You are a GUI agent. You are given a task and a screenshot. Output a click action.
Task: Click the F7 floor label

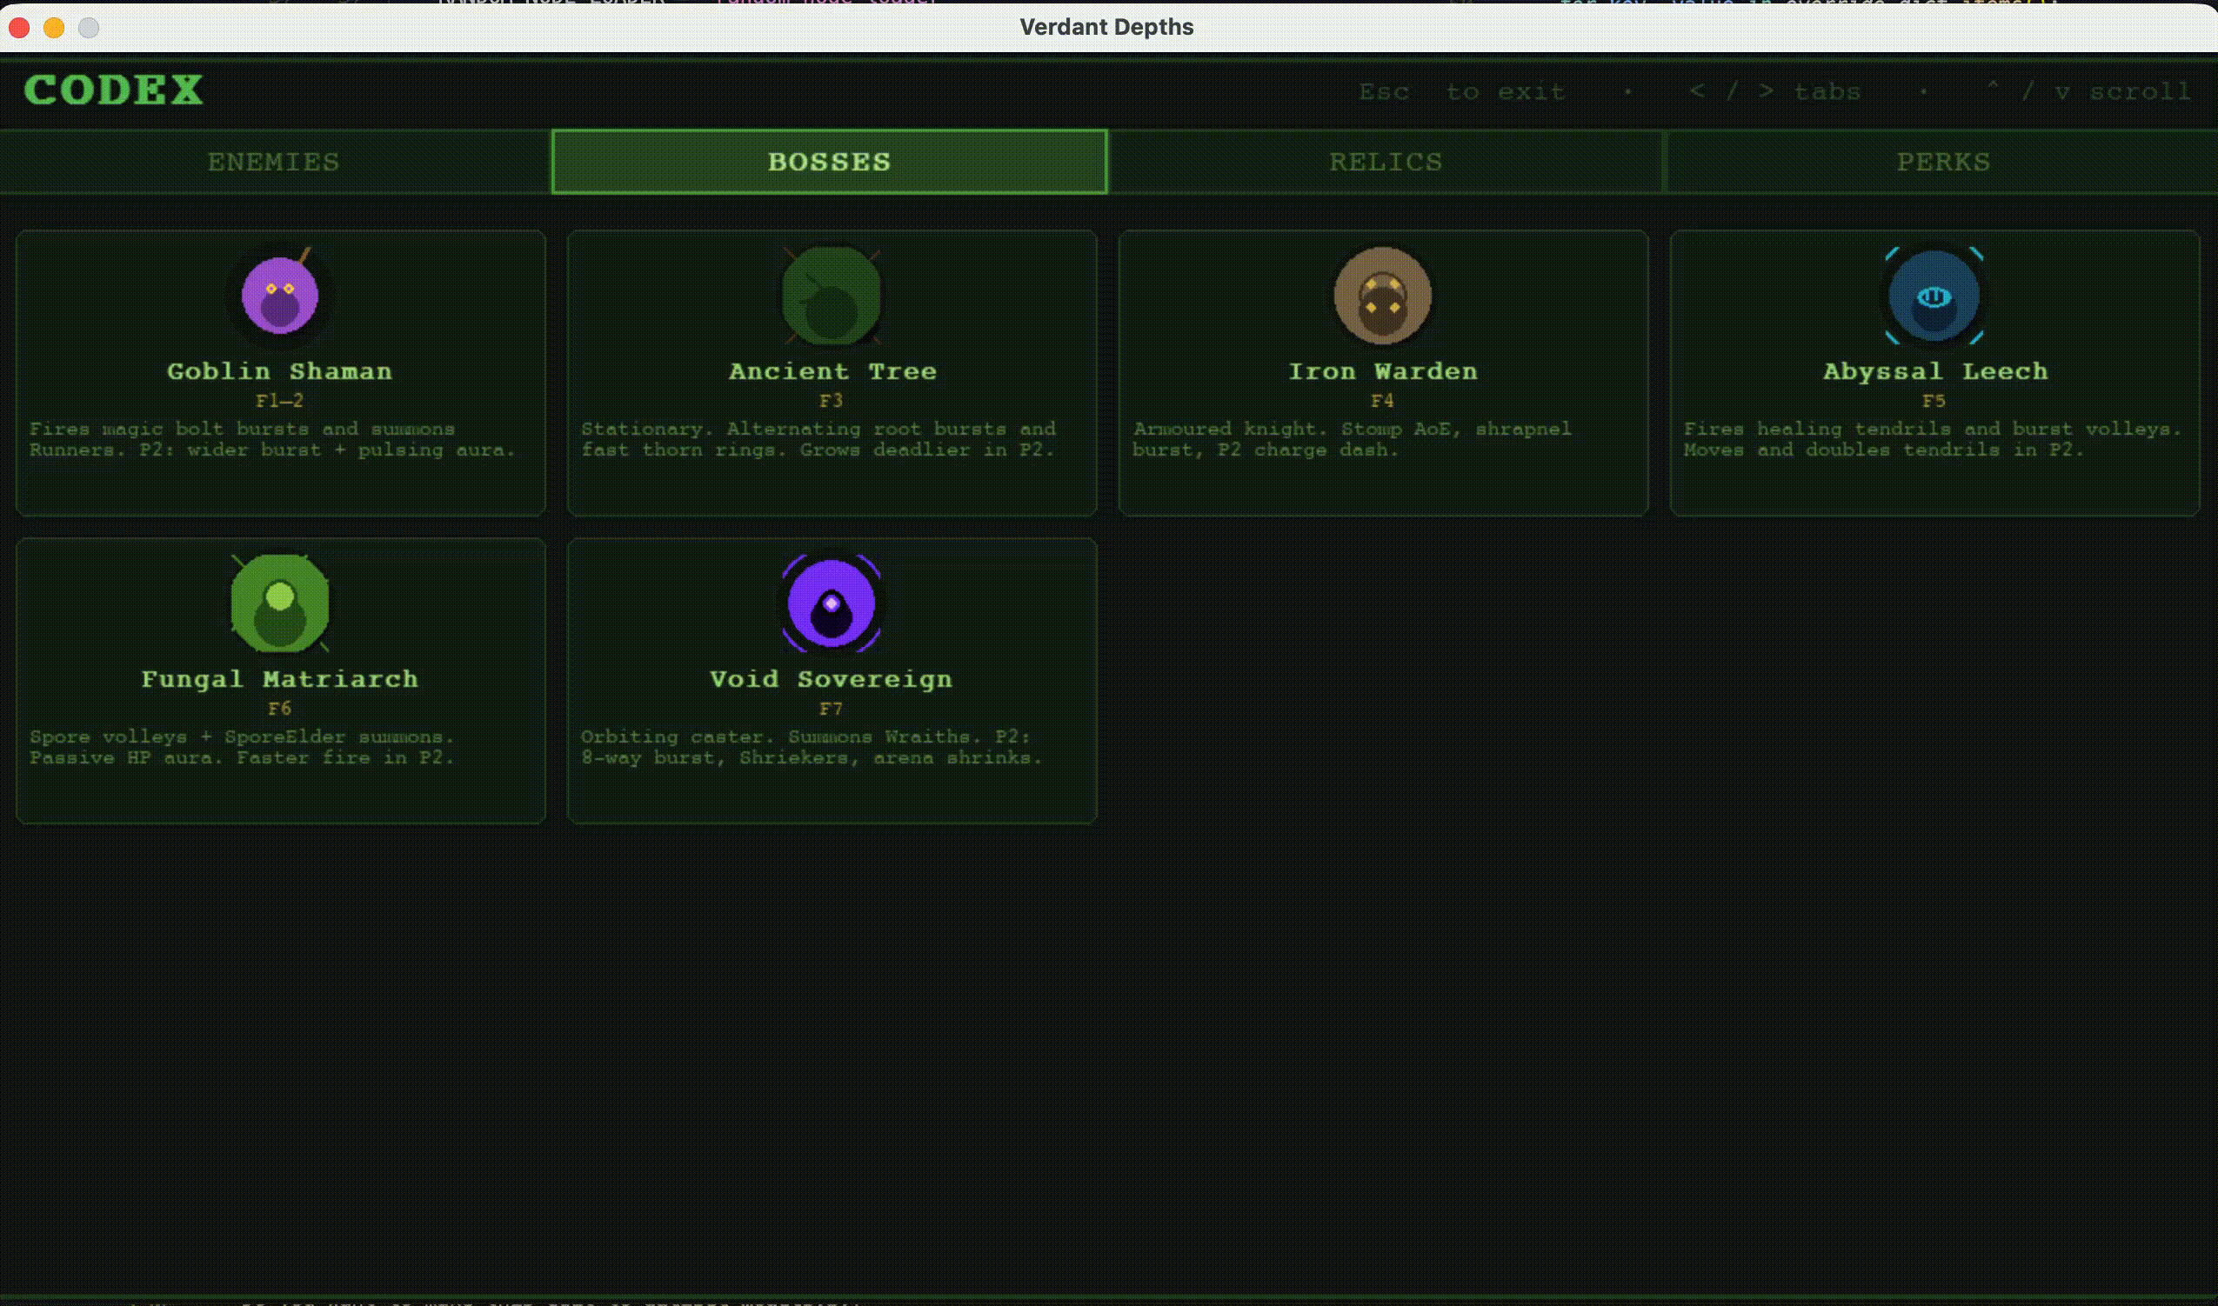(831, 710)
